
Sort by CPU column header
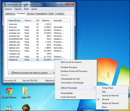pos(38,20)
